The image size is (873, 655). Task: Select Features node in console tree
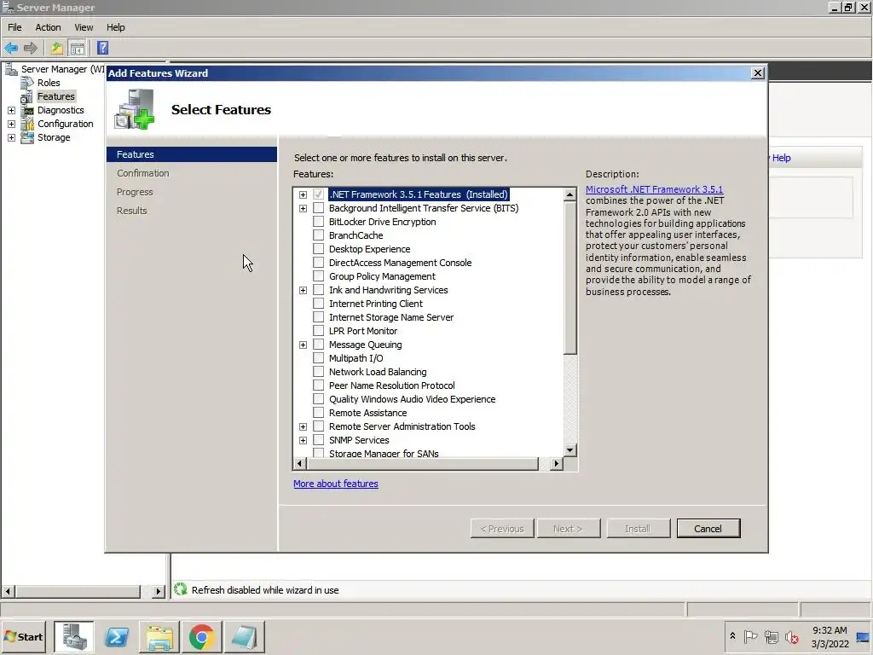tap(55, 96)
